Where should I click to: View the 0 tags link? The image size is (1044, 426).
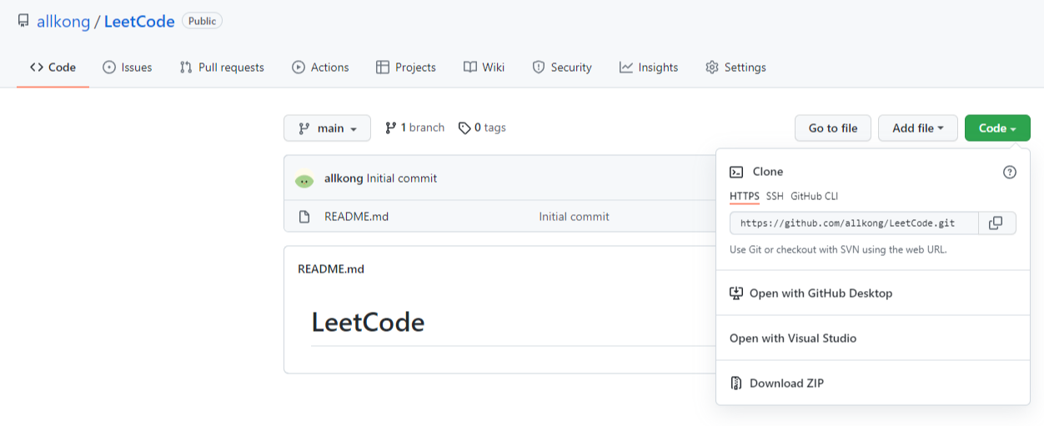point(482,128)
